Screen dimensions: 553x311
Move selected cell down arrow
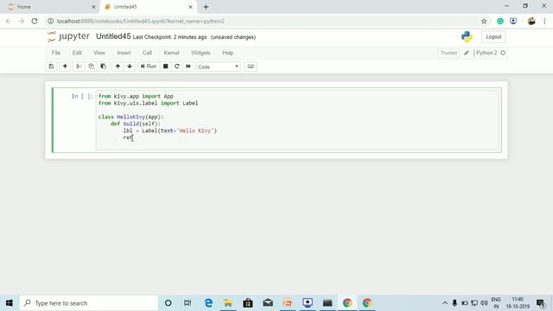(x=130, y=67)
